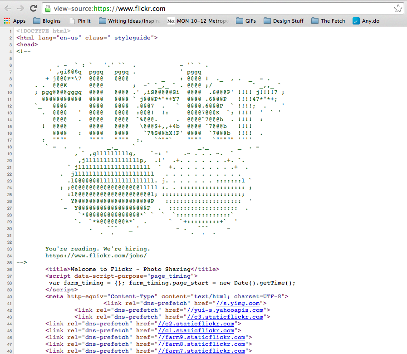Screen dimensions: 407x354
Task: Open the Apps launcher bookmark
Action: pyautogui.click(x=15, y=21)
